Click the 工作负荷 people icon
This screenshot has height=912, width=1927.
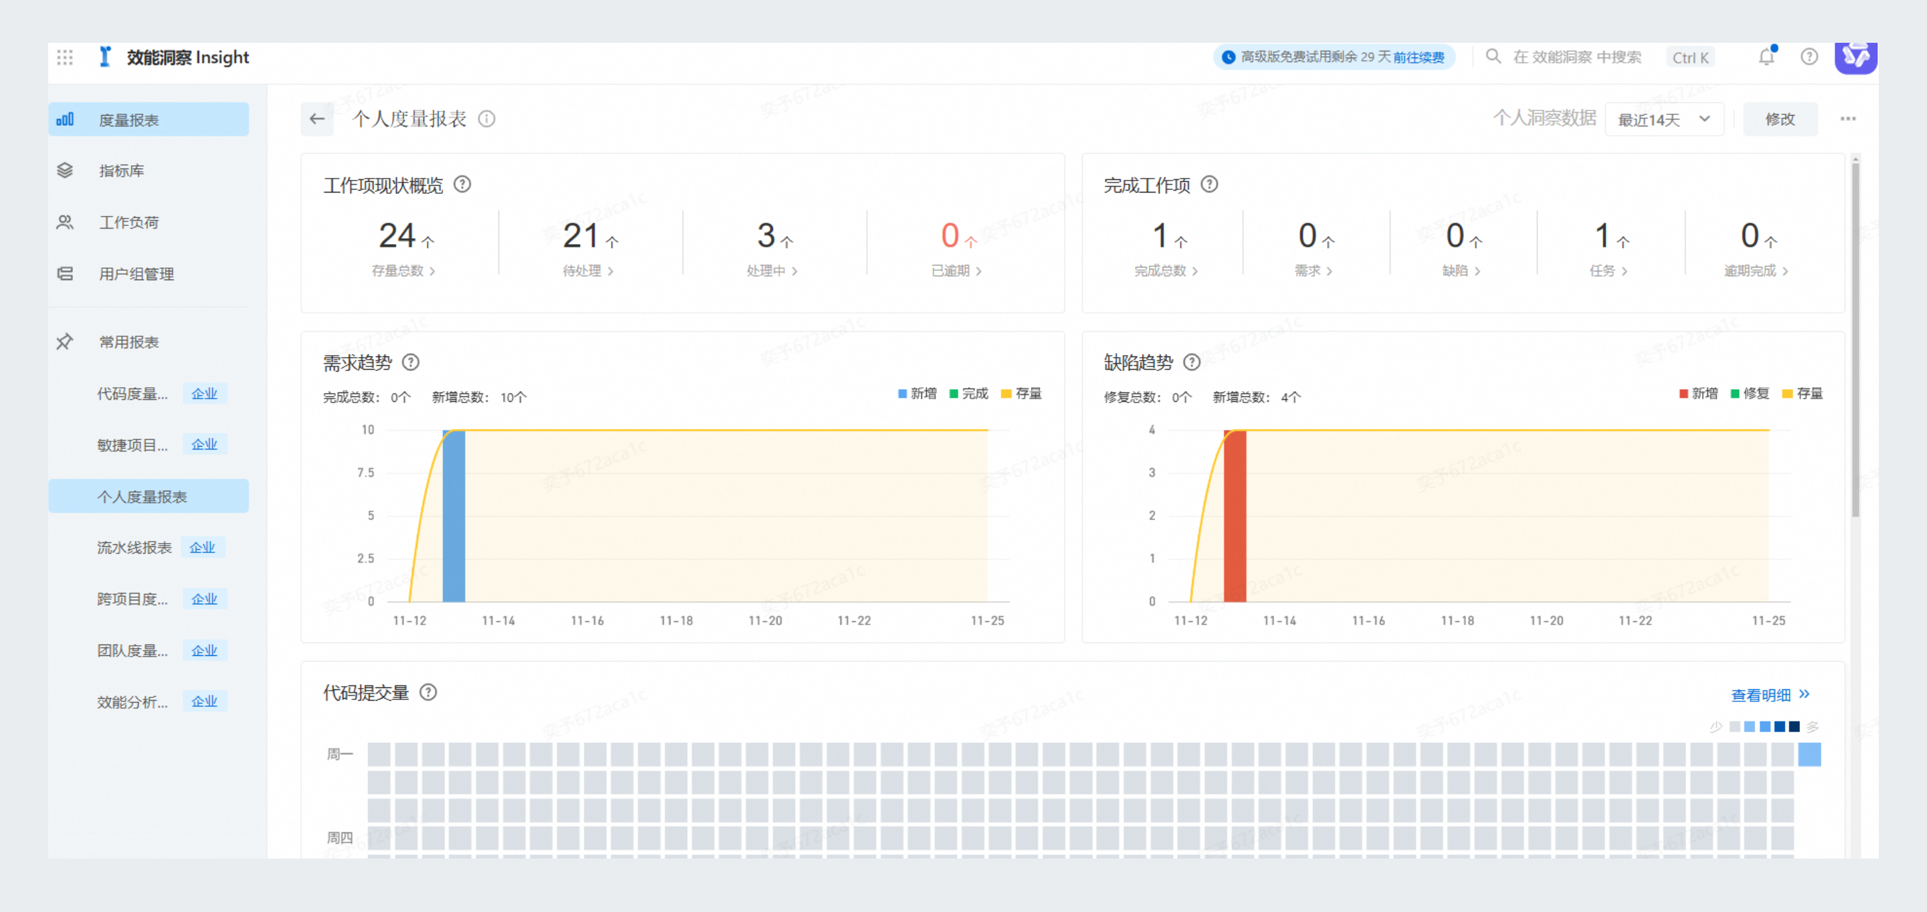tap(65, 222)
